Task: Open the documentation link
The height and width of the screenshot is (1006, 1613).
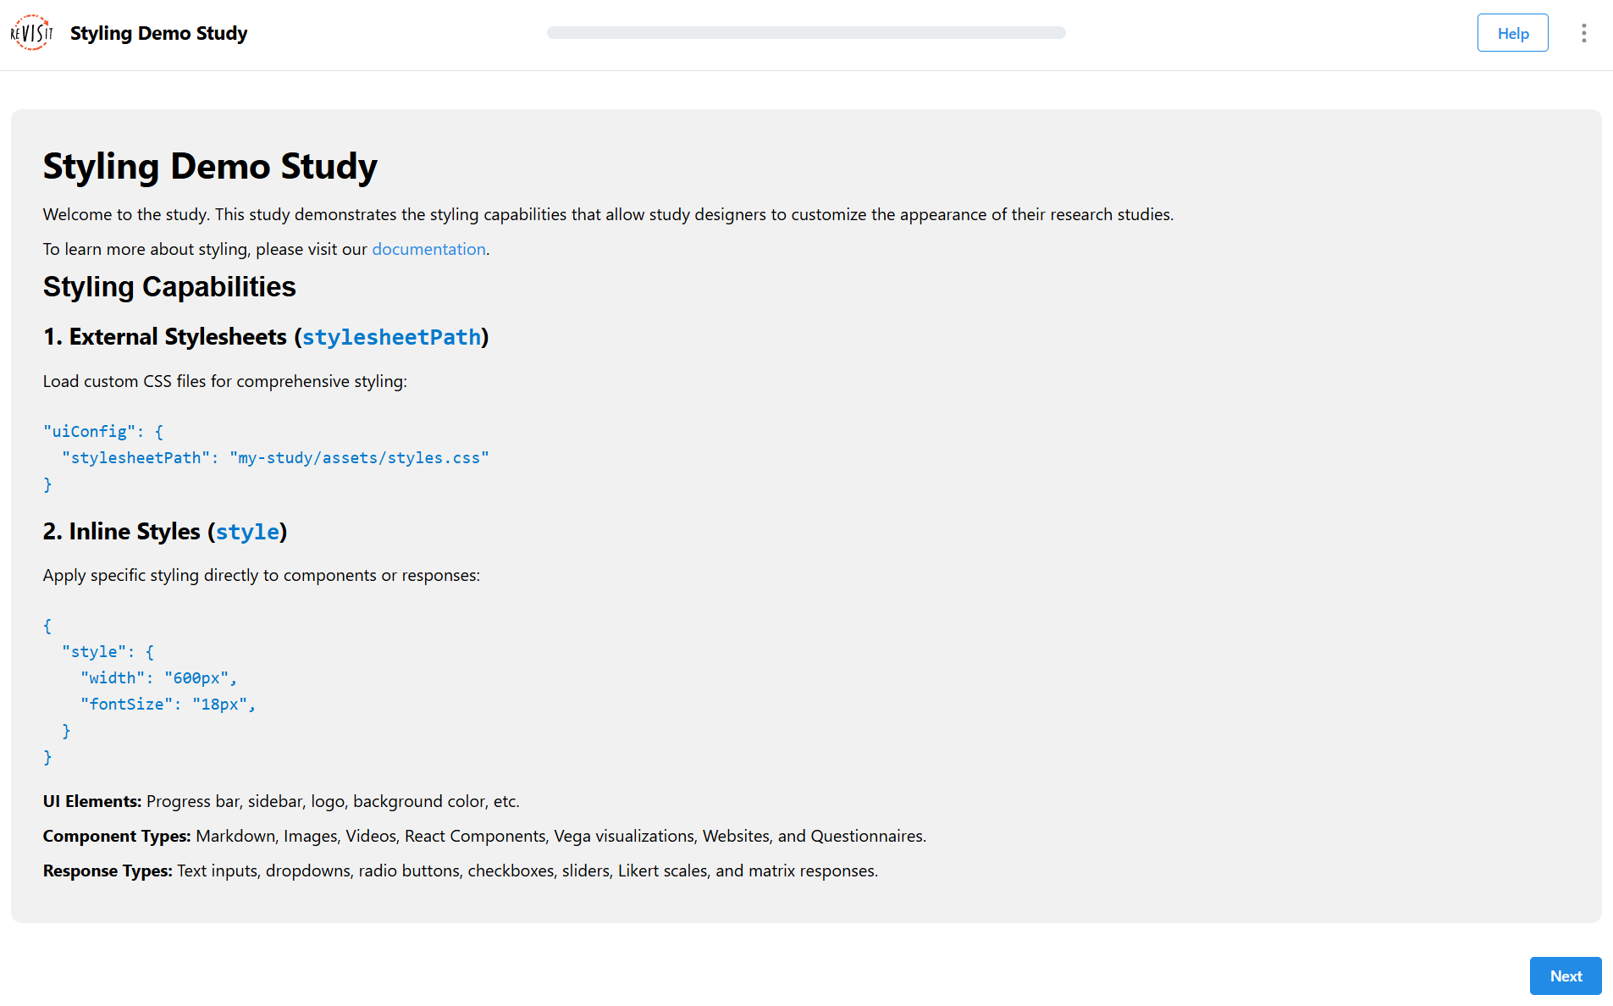Action: [428, 249]
